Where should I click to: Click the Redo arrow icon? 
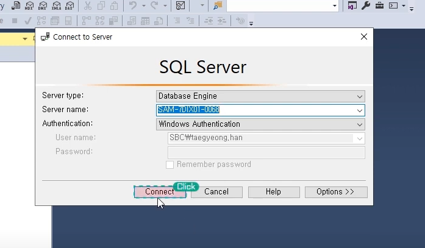pos(154,5)
